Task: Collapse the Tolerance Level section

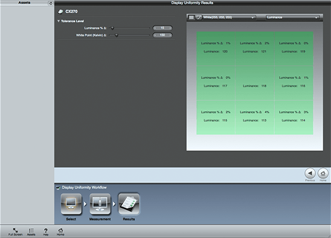Action: [x=59, y=21]
